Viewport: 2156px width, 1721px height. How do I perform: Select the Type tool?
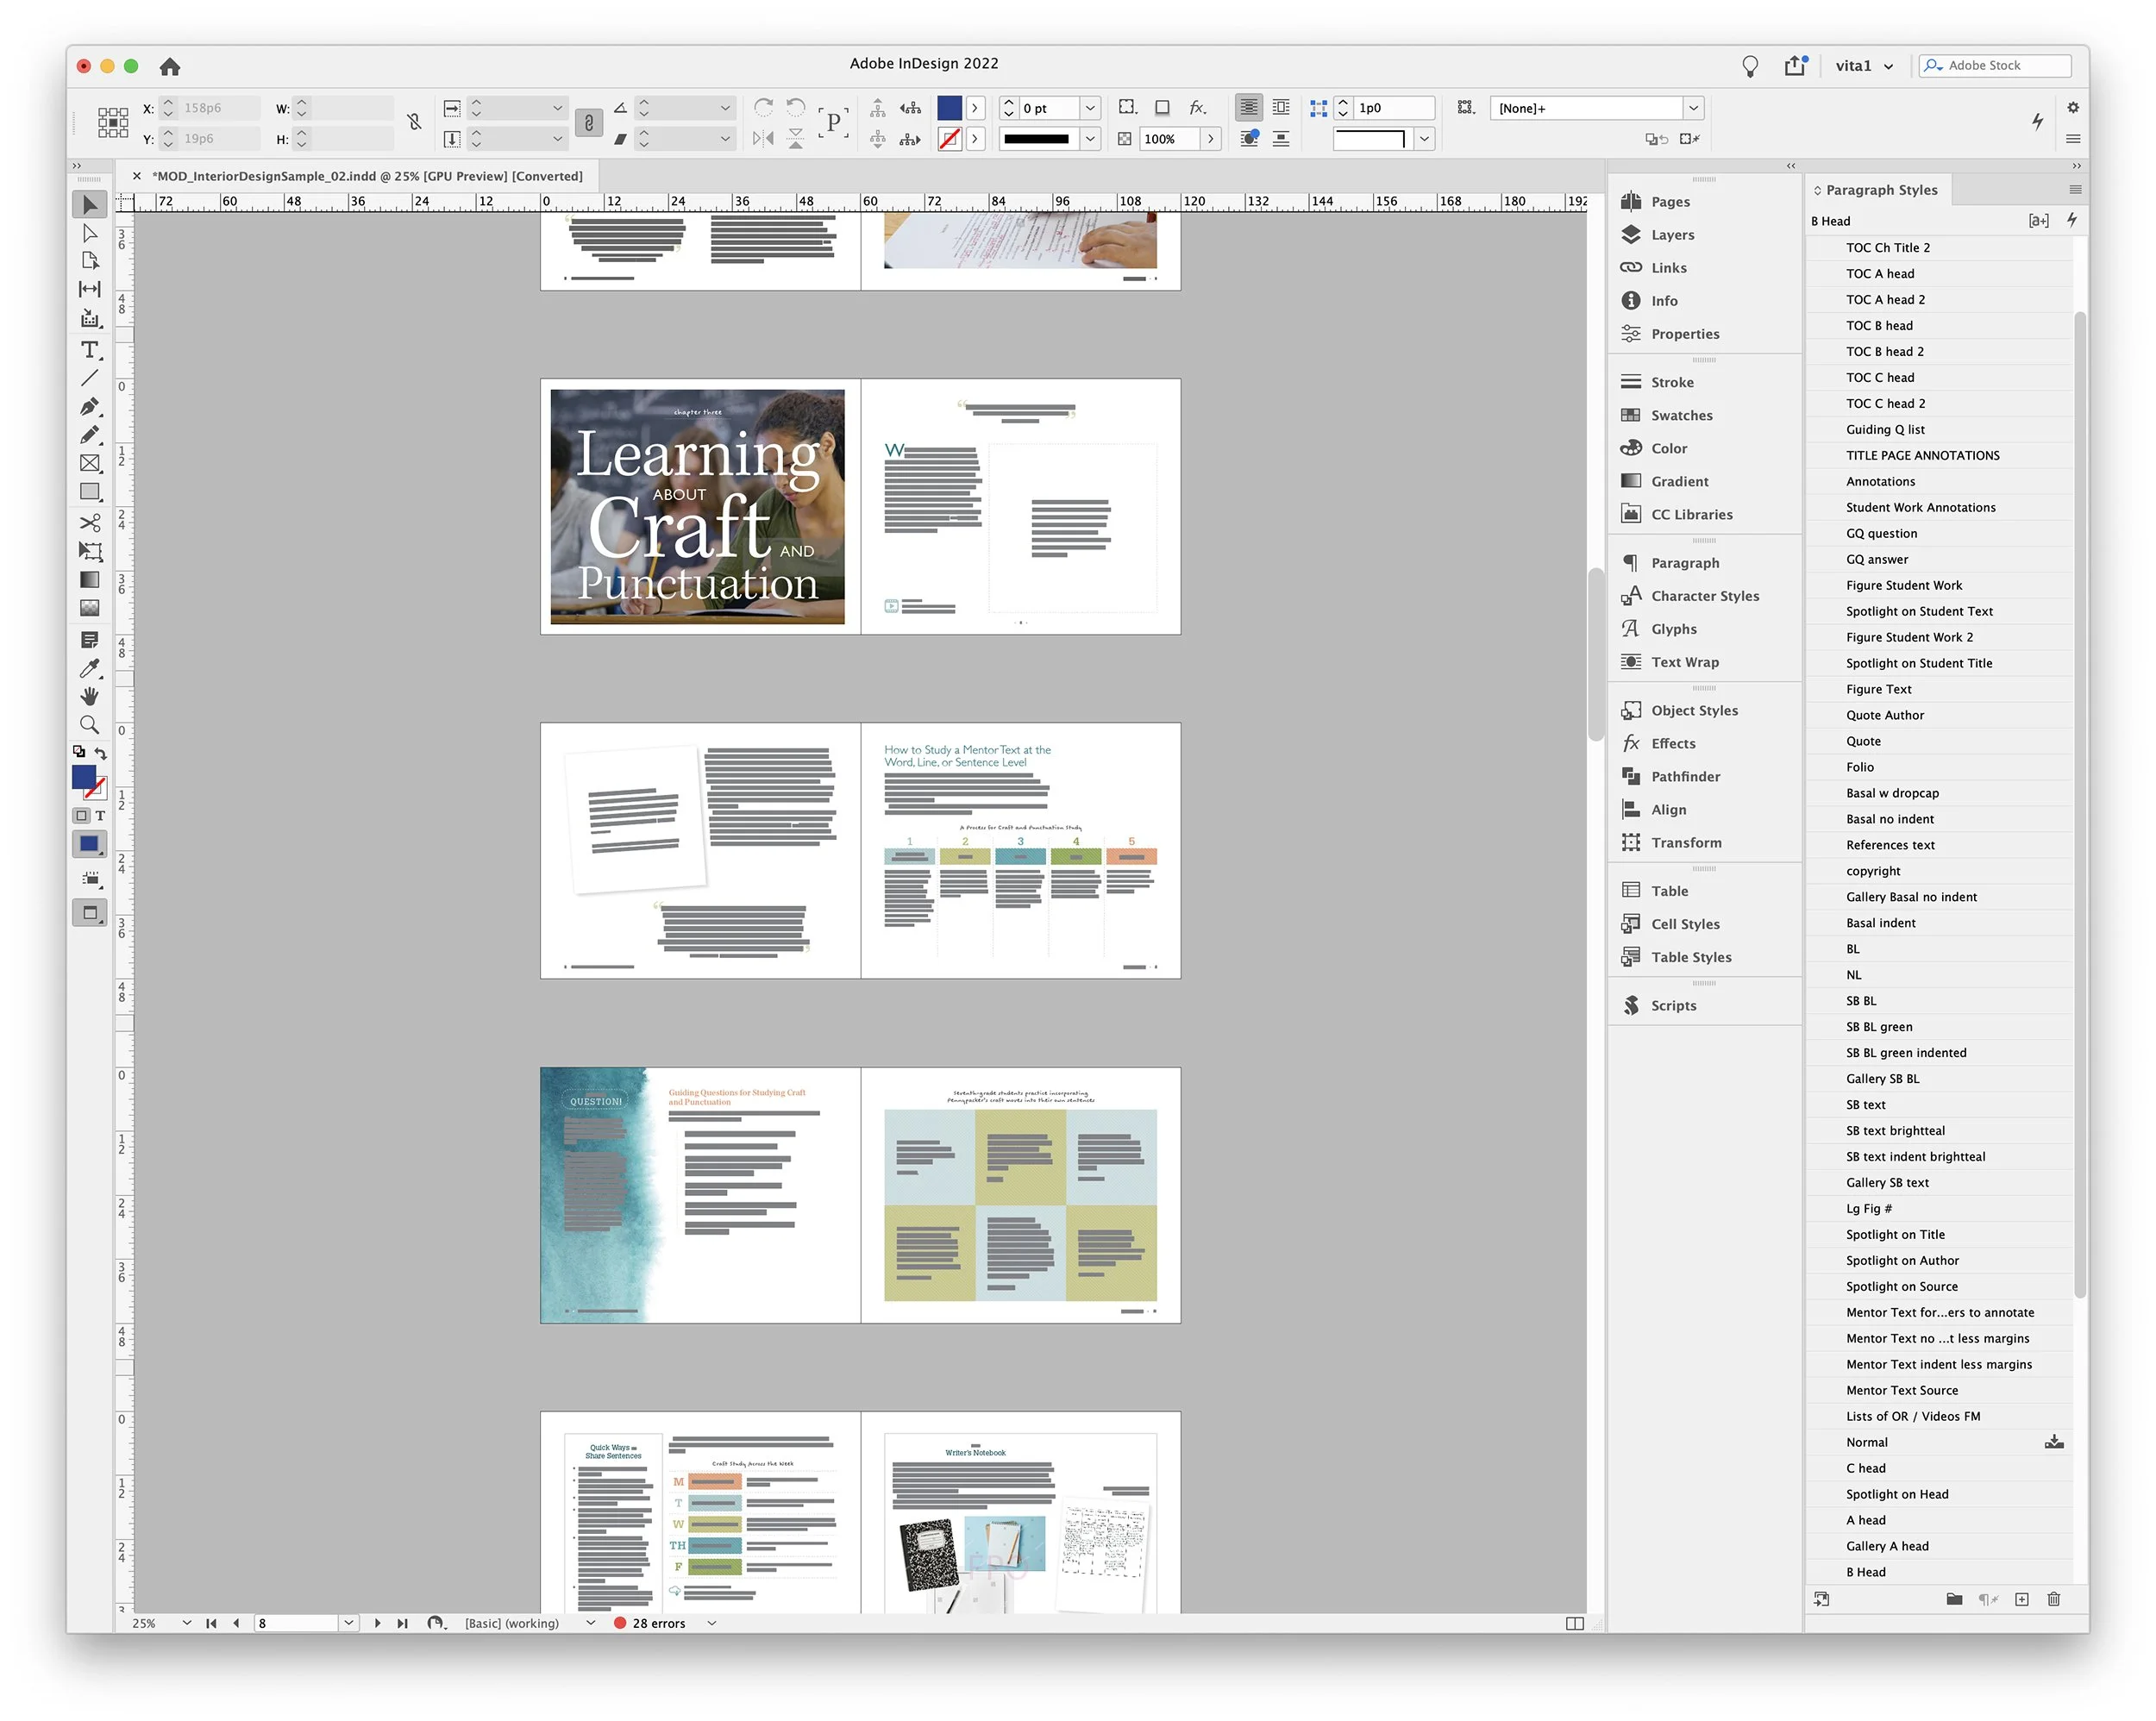coord(90,350)
